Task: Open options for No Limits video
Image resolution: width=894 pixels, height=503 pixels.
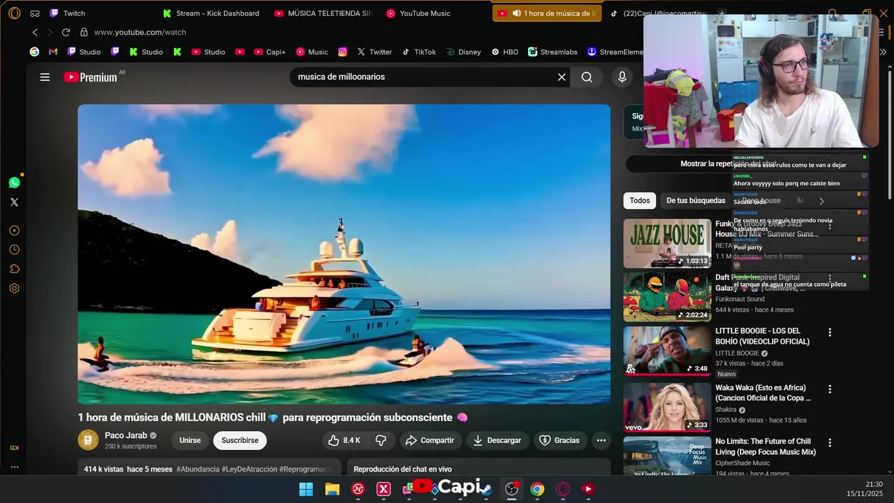Action: [830, 443]
